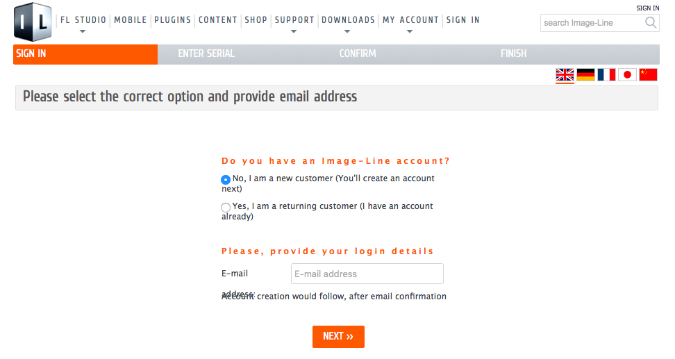Switch language to Chinese flag
Viewport: 675px width, 359px height.
648,75
